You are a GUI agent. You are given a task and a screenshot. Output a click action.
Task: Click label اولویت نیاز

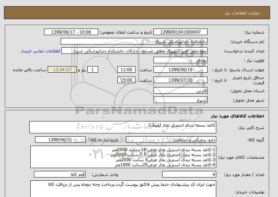point(254,60)
